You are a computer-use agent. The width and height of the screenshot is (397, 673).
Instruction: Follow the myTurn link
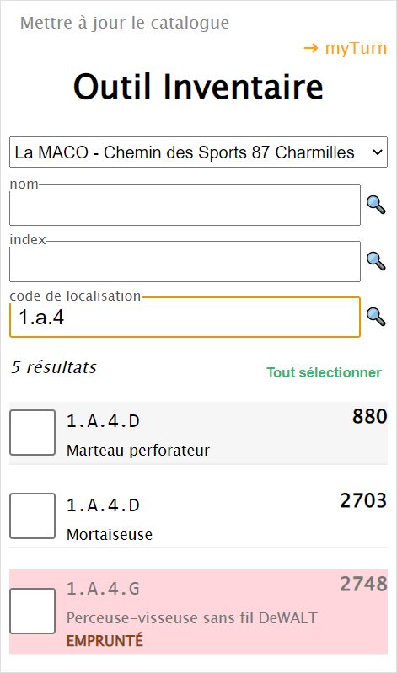click(346, 48)
